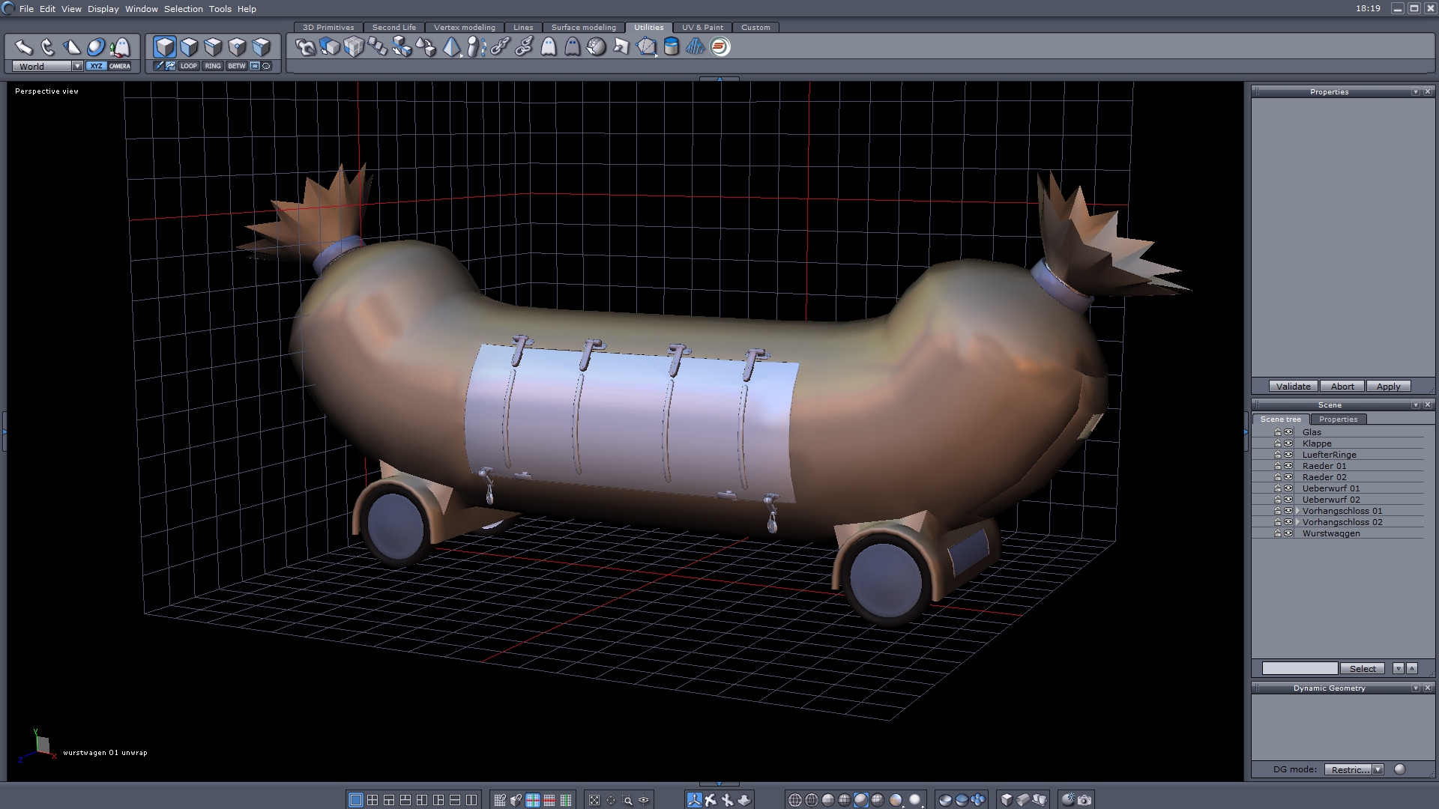Open the World coordinate system dropdown
Image resolution: width=1439 pixels, height=809 pixels.
click(76, 66)
